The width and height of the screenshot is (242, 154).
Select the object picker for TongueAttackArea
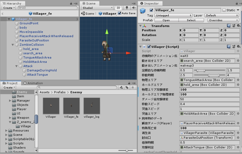click(x=239, y=80)
